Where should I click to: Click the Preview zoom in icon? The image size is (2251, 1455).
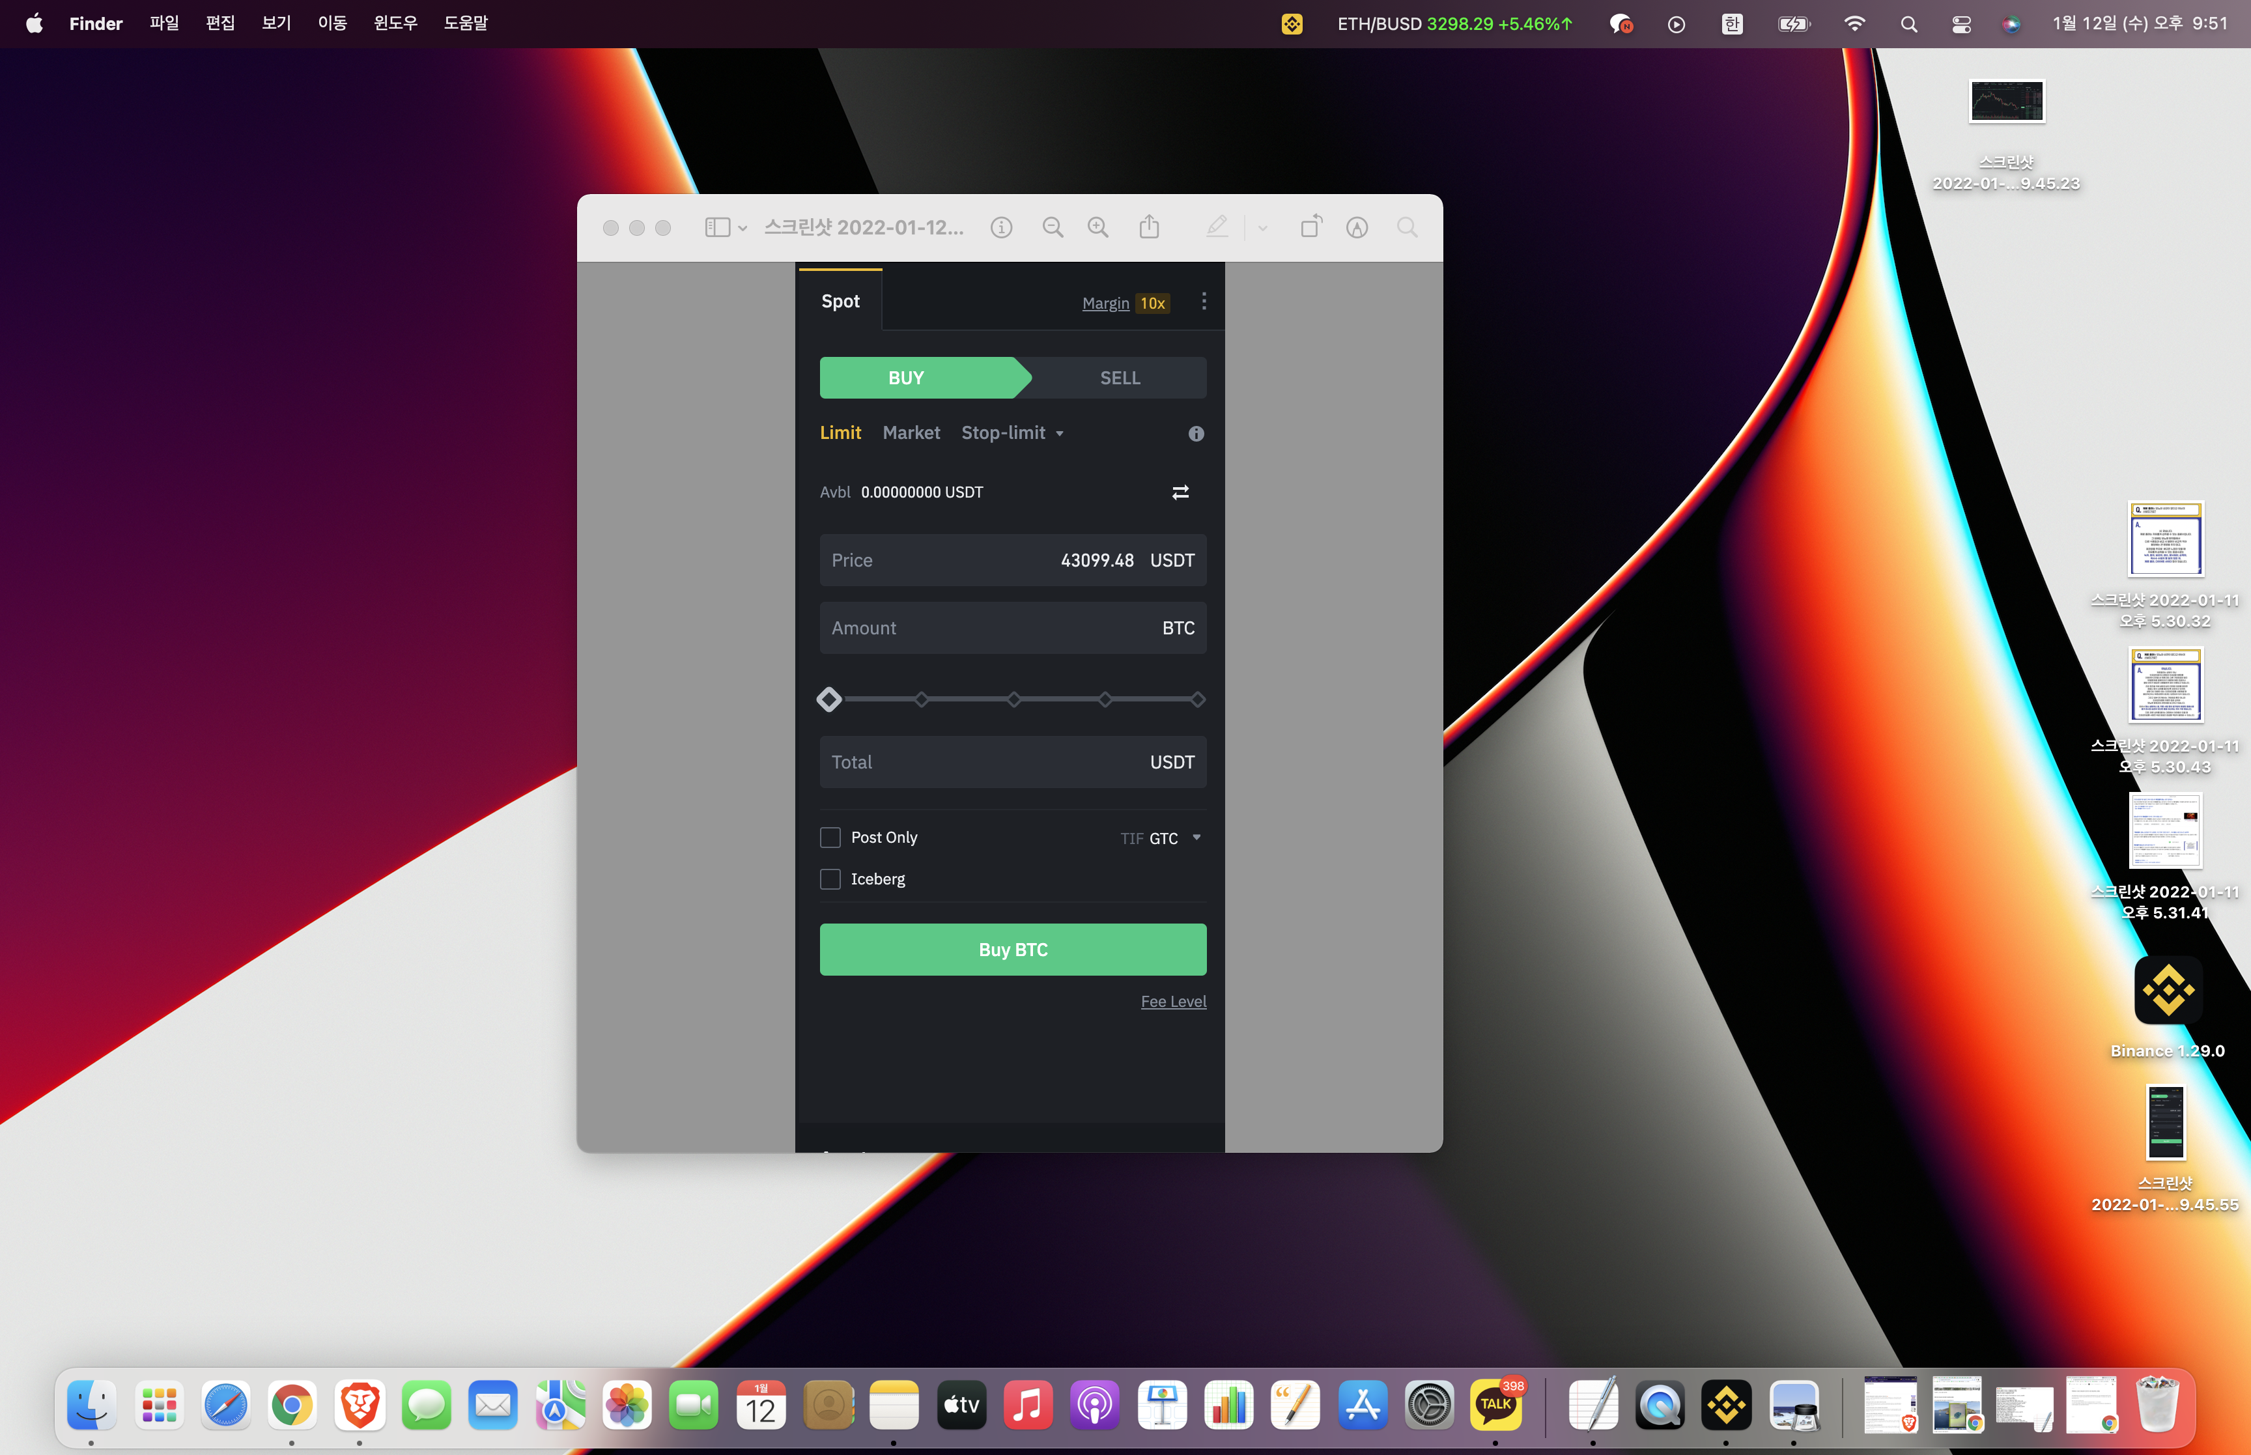click(1097, 228)
